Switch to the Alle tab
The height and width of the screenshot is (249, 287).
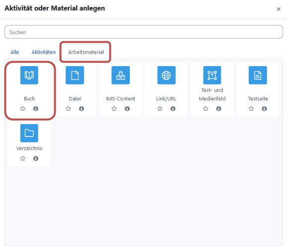tap(15, 52)
